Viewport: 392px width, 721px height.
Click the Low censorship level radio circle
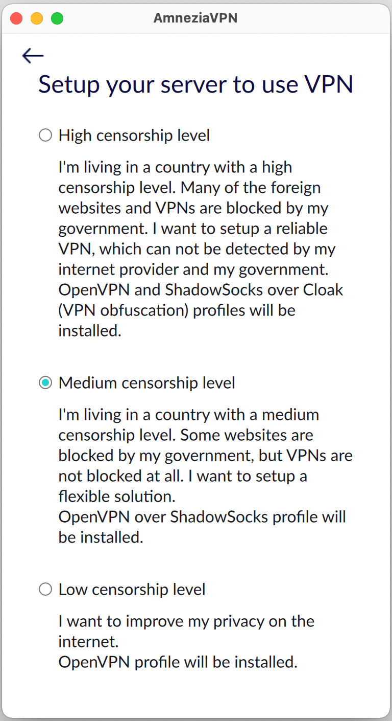[45, 589]
